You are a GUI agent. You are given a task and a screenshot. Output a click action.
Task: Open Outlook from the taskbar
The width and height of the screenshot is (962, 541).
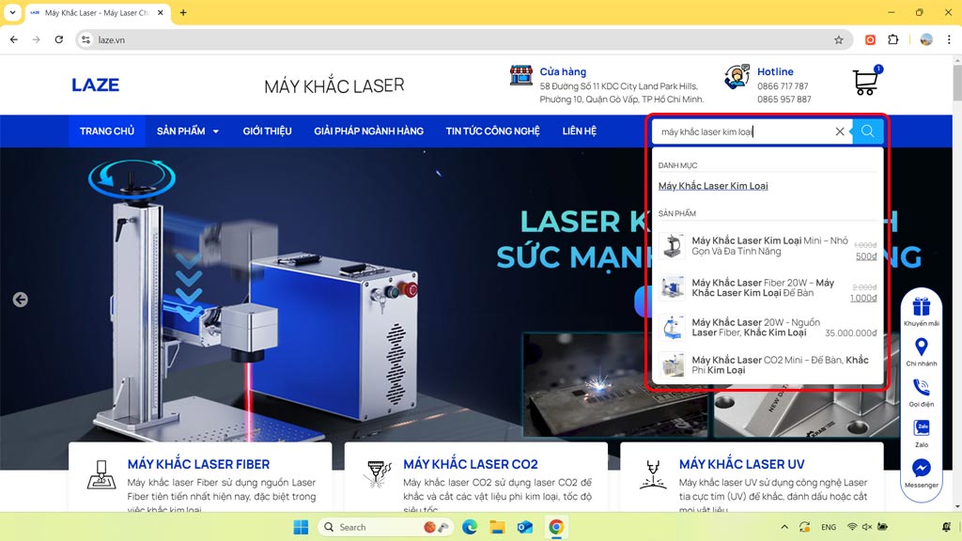(525, 527)
